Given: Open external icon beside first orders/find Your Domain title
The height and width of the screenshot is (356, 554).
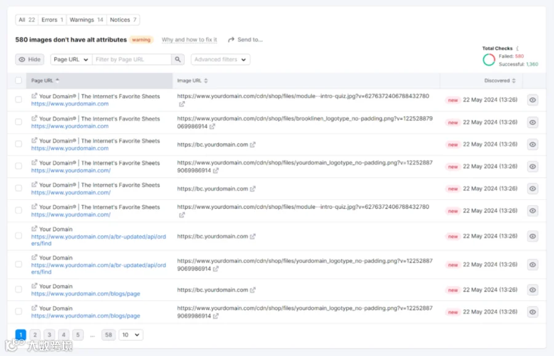Looking at the screenshot, I should coord(34,229).
